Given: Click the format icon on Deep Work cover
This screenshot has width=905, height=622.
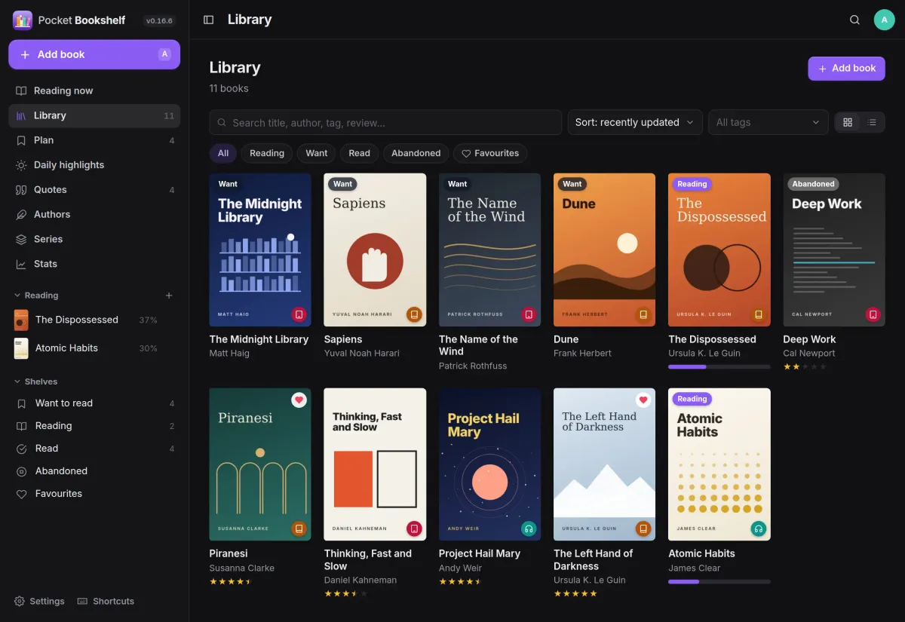Looking at the screenshot, I should coord(873,314).
